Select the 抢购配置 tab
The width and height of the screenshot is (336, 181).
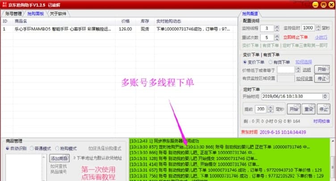pos(250,14)
